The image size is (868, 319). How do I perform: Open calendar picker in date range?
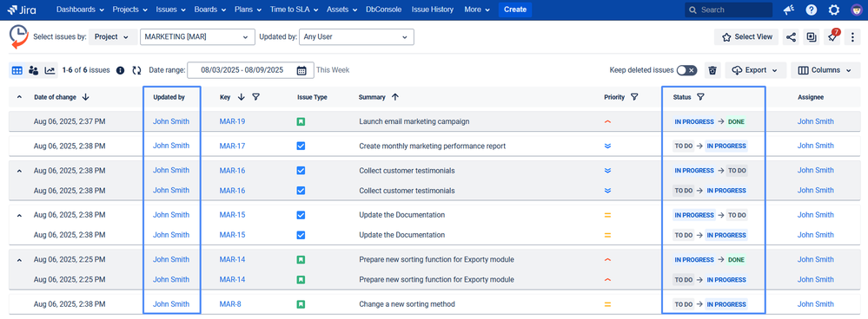click(x=301, y=70)
